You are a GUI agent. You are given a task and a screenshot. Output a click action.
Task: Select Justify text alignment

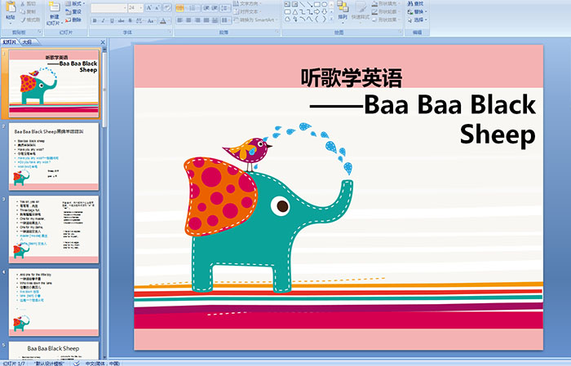coord(206,20)
